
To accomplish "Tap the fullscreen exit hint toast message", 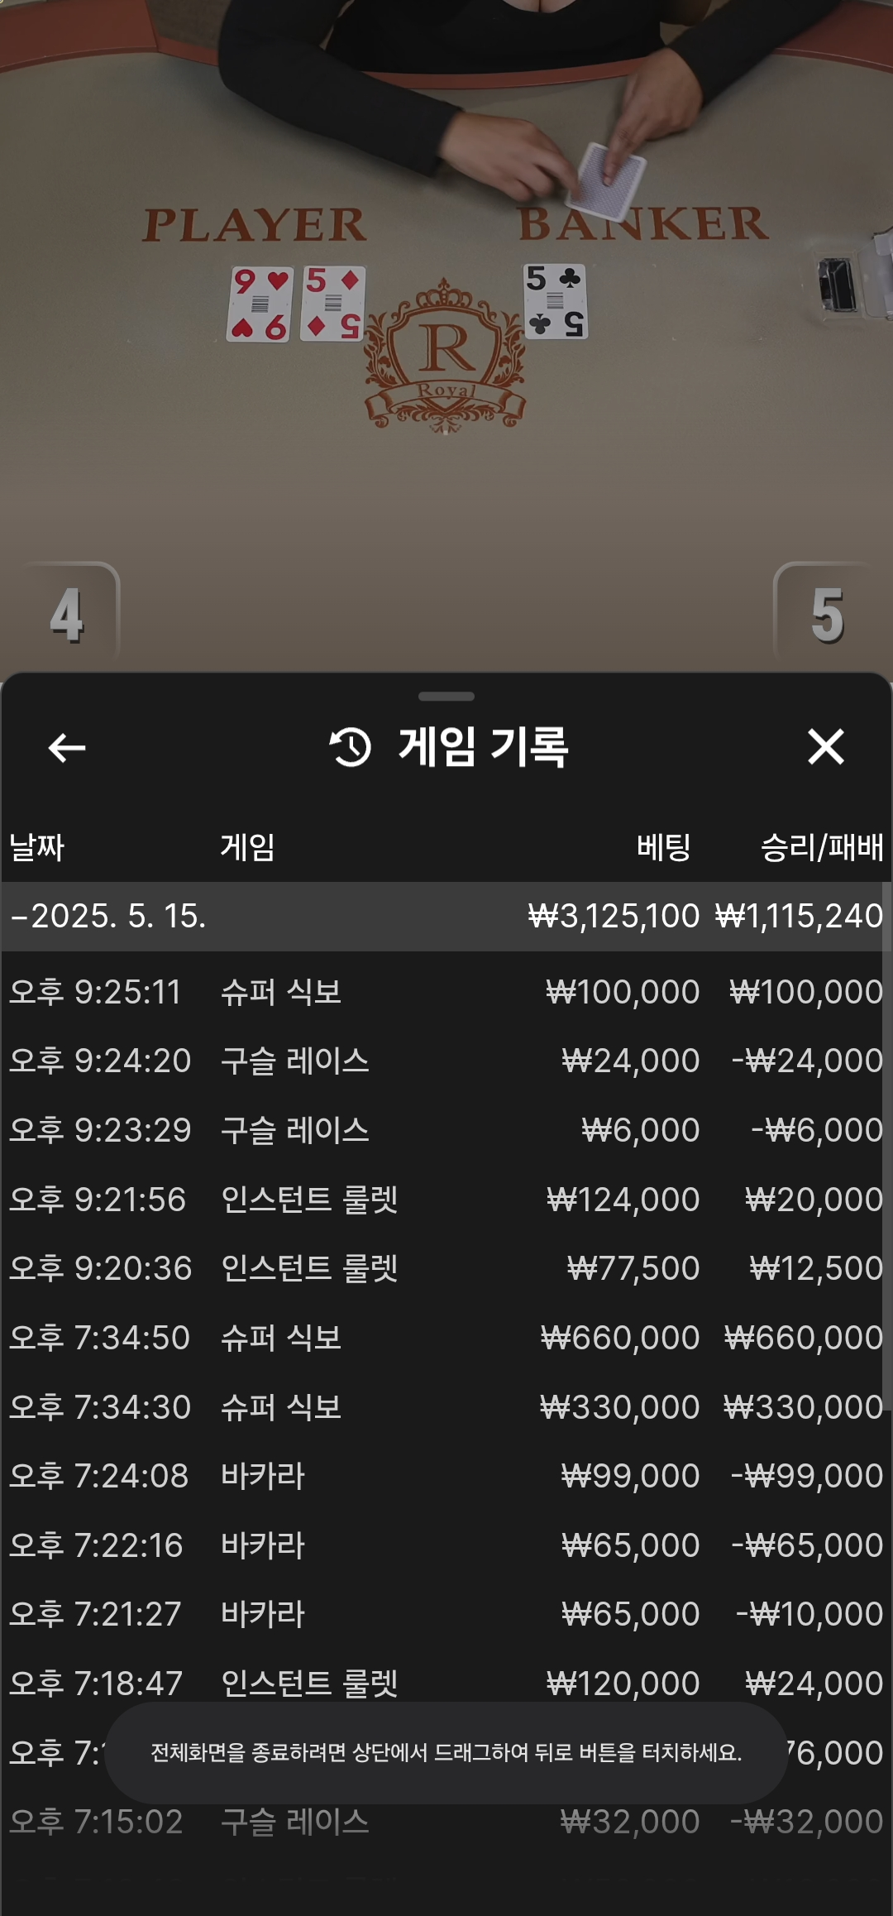I will coord(446,1752).
